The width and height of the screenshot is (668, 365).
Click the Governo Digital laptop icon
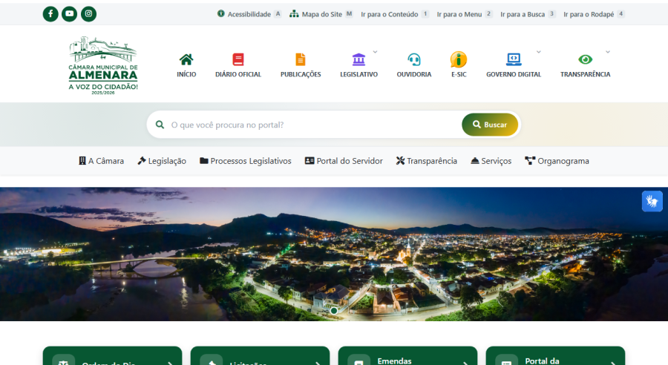514,59
